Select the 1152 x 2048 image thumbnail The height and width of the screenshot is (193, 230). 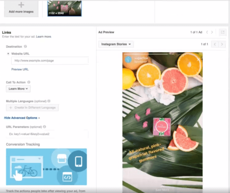(65, 8)
